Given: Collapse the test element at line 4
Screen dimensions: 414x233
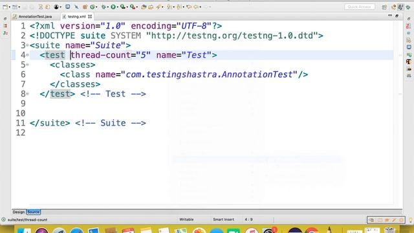Looking at the screenshot, I should click(x=27, y=55).
